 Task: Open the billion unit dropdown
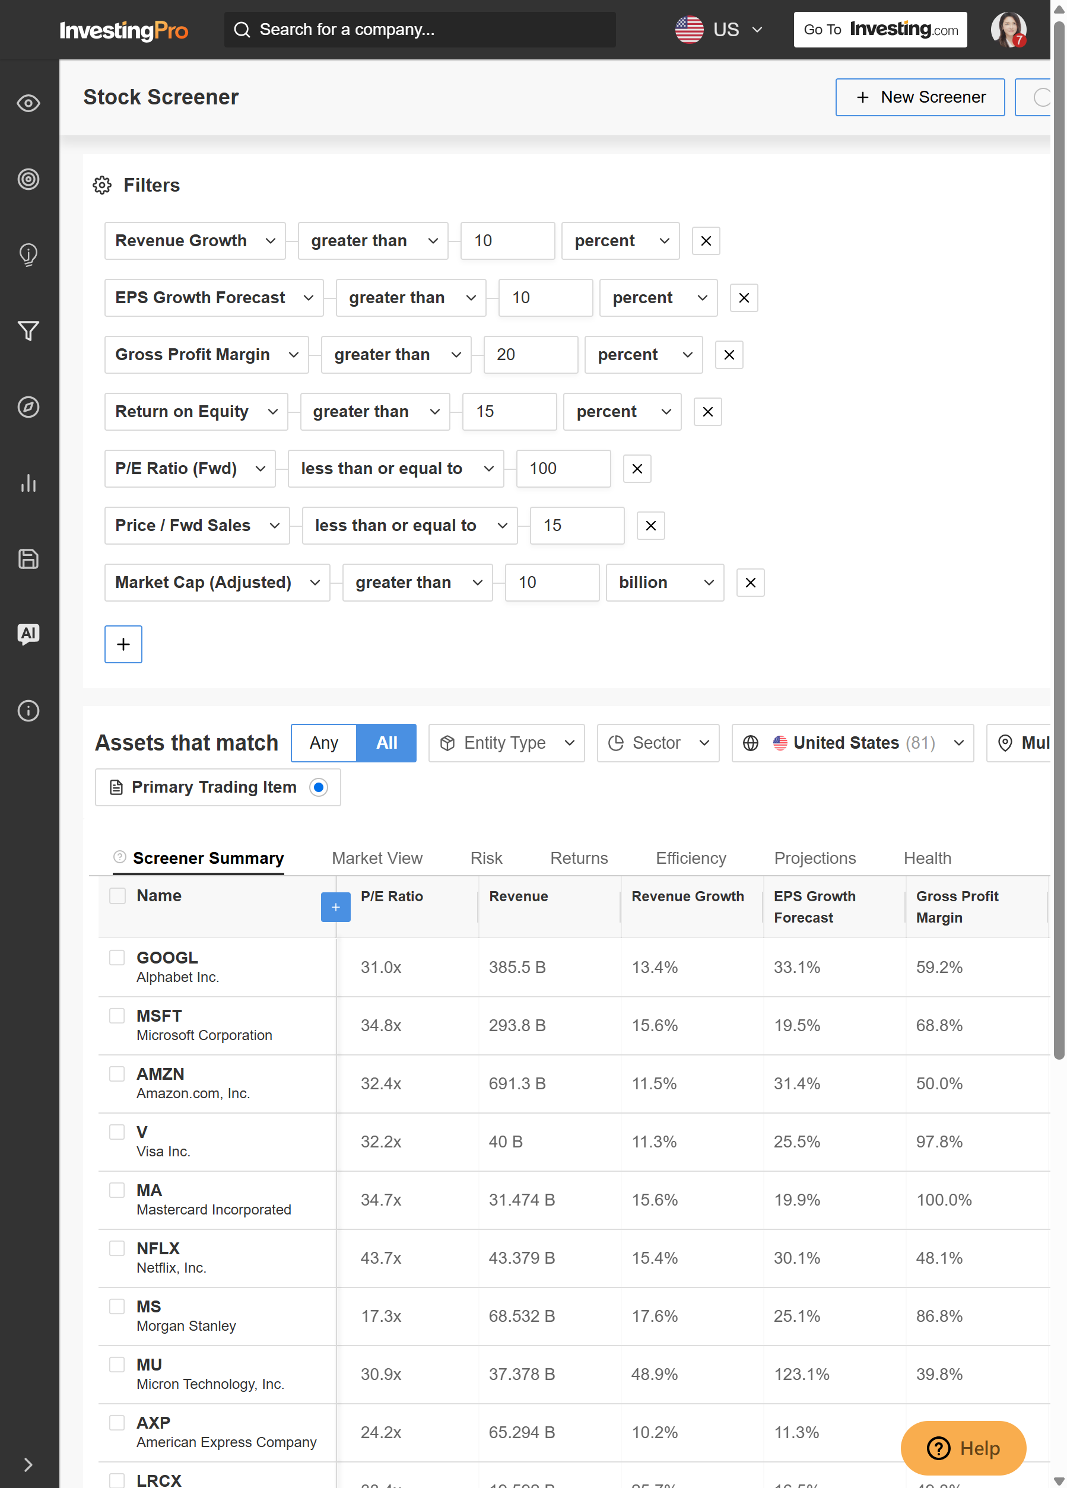pos(665,583)
